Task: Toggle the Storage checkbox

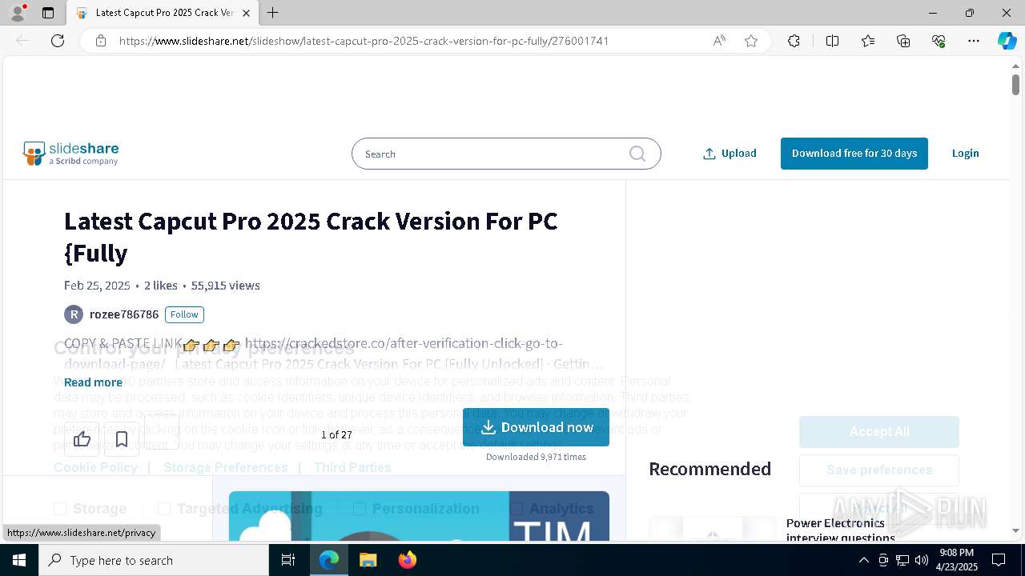Action: click(x=59, y=509)
